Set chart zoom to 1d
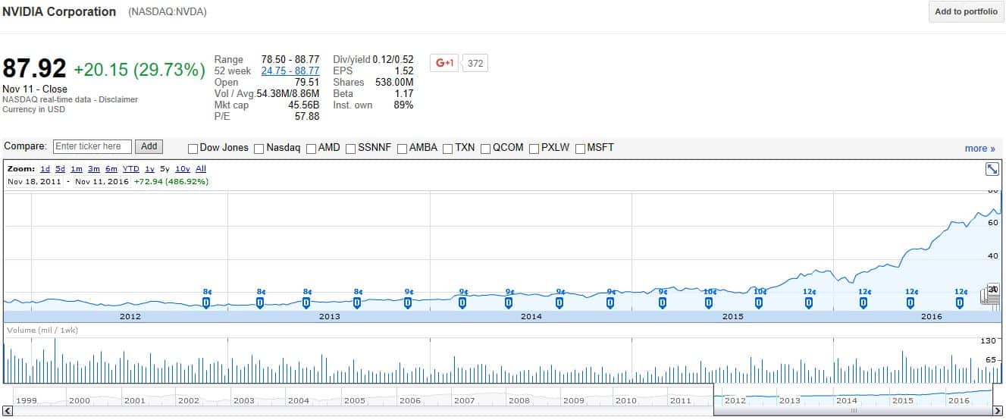Viewport: 1006px width, 420px height. 45,169
